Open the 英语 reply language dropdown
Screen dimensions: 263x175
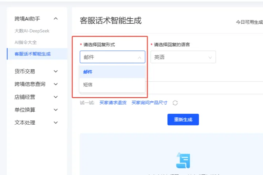183,57
